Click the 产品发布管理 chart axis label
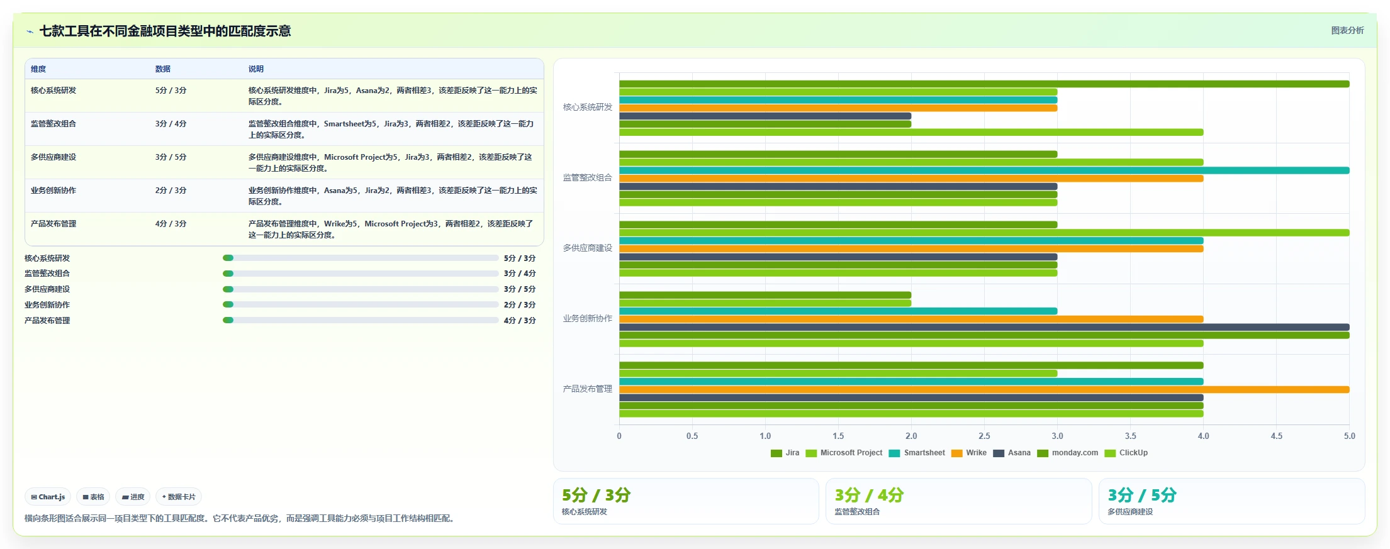The height and width of the screenshot is (549, 1390). point(587,389)
